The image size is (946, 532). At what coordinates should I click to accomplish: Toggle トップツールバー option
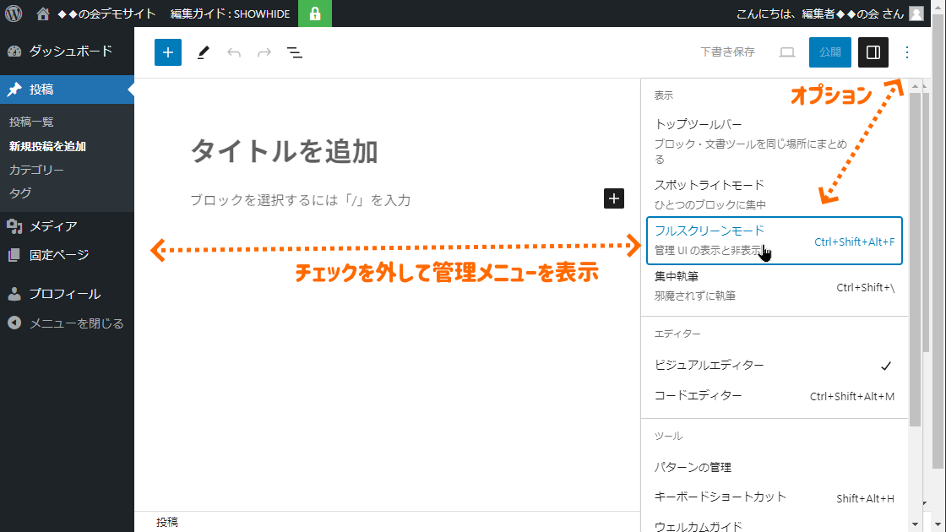coord(709,140)
